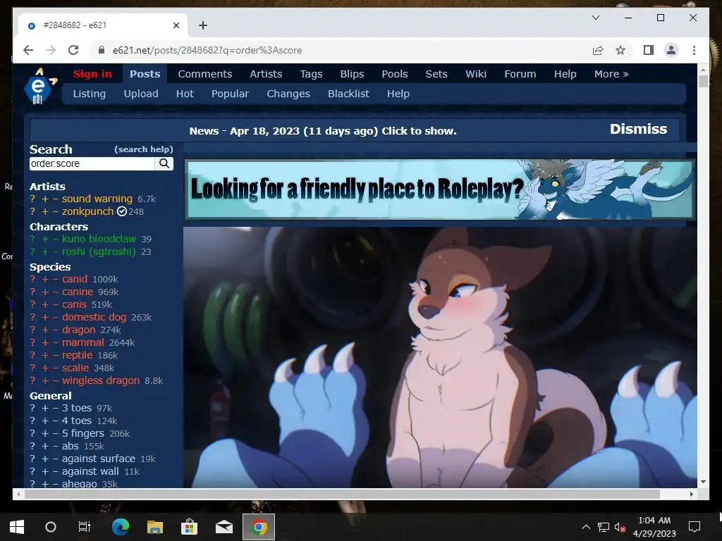Click the Chrome address bar URL
722x541 pixels.
(207, 50)
